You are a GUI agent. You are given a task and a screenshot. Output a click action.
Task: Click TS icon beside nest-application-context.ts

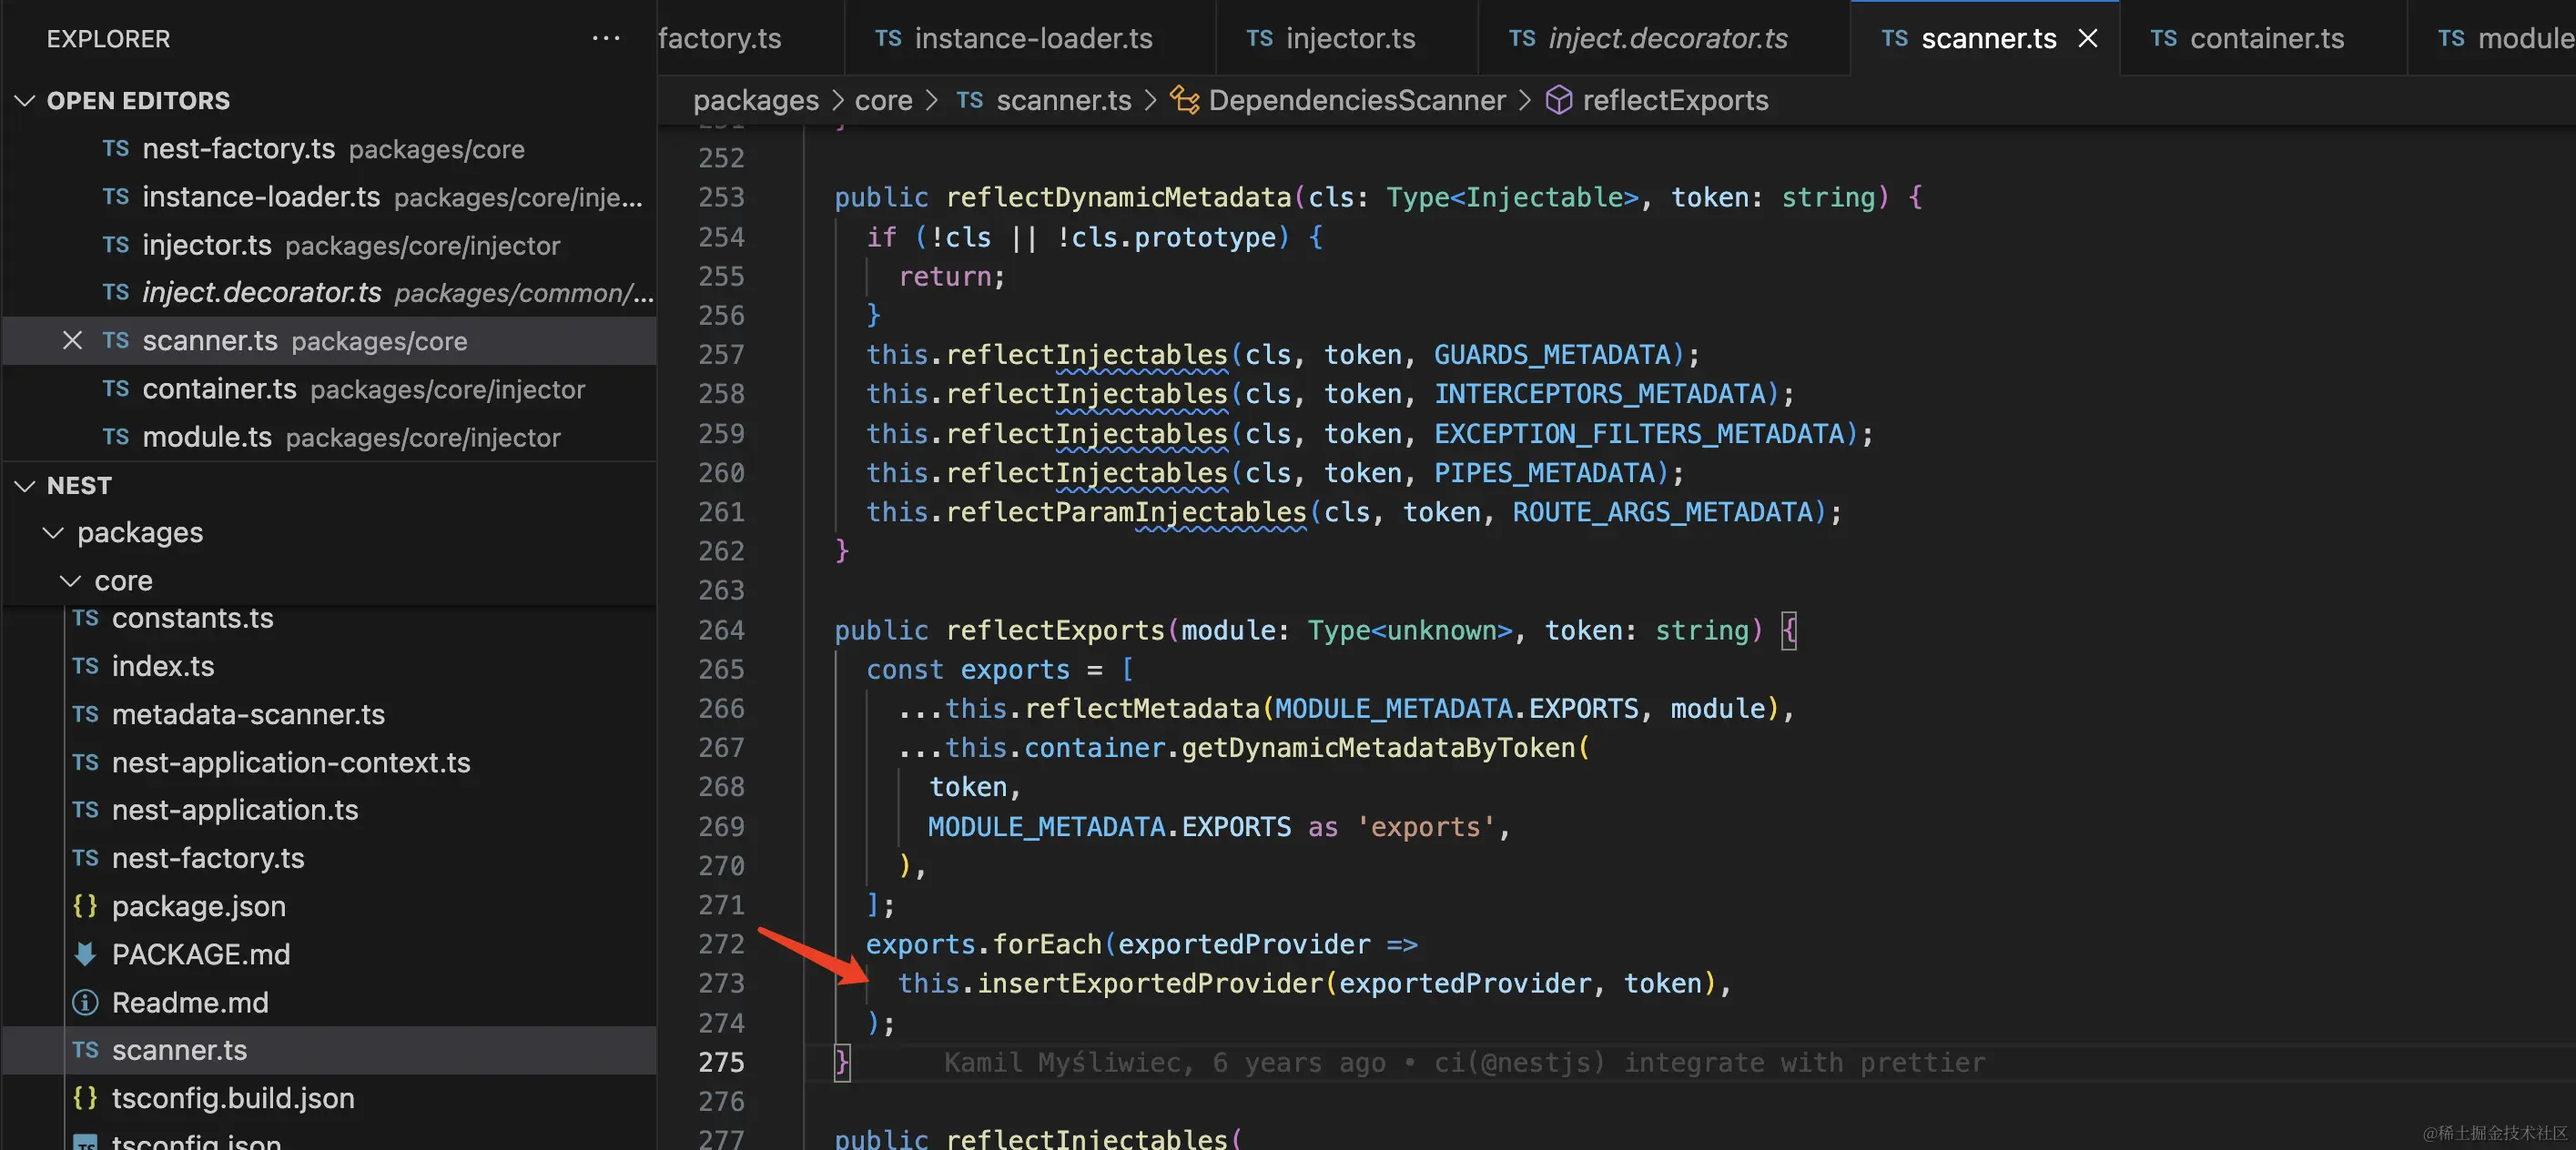[x=86, y=762]
